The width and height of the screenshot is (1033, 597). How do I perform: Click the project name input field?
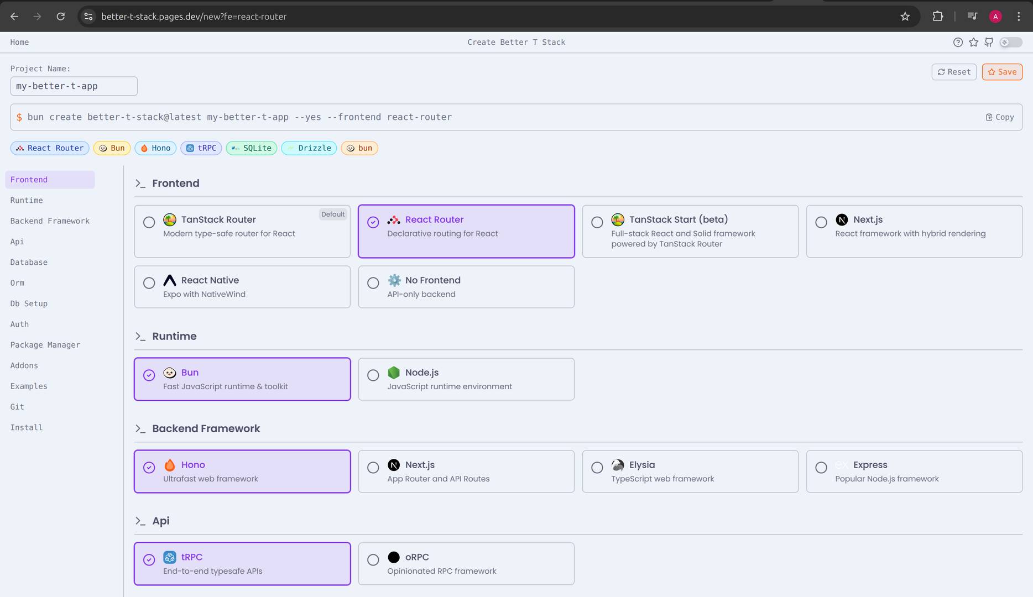pyautogui.click(x=74, y=86)
